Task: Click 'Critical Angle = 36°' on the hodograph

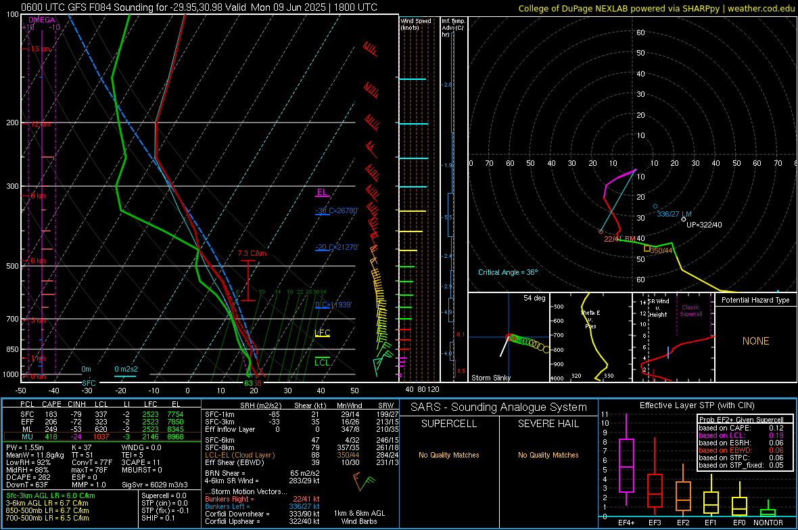Action: [x=508, y=272]
